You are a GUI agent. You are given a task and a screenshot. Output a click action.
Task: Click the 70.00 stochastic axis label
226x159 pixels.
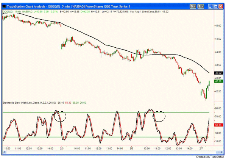tap(218, 117)
